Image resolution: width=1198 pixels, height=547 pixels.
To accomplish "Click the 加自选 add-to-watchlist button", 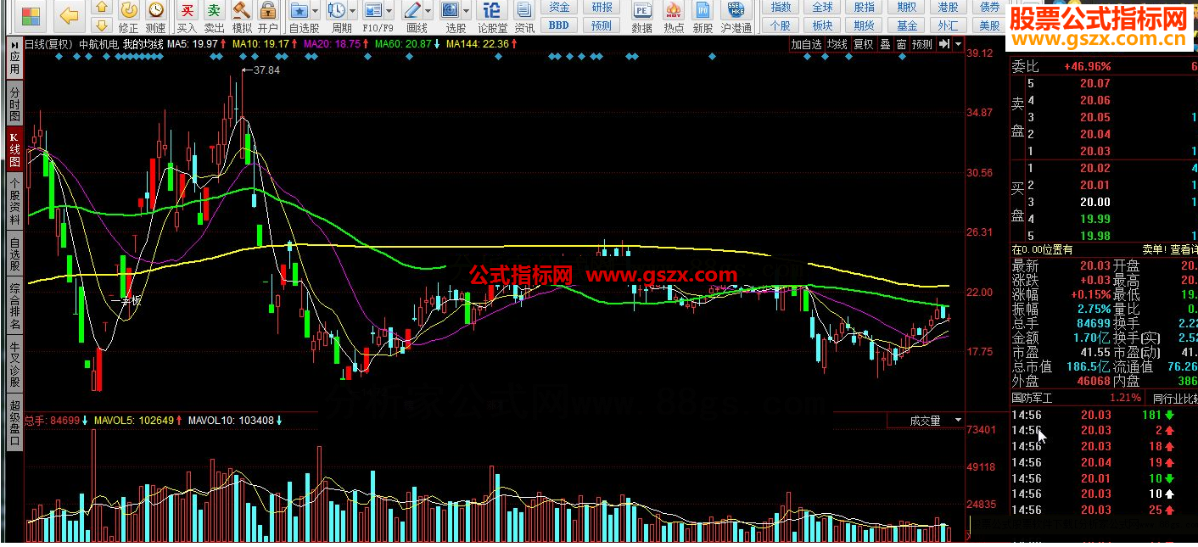I will [x=807, y=44].
